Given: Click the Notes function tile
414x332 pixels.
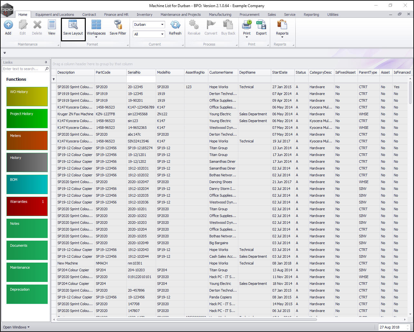Looking at the screenshot, I should [27, 228].
